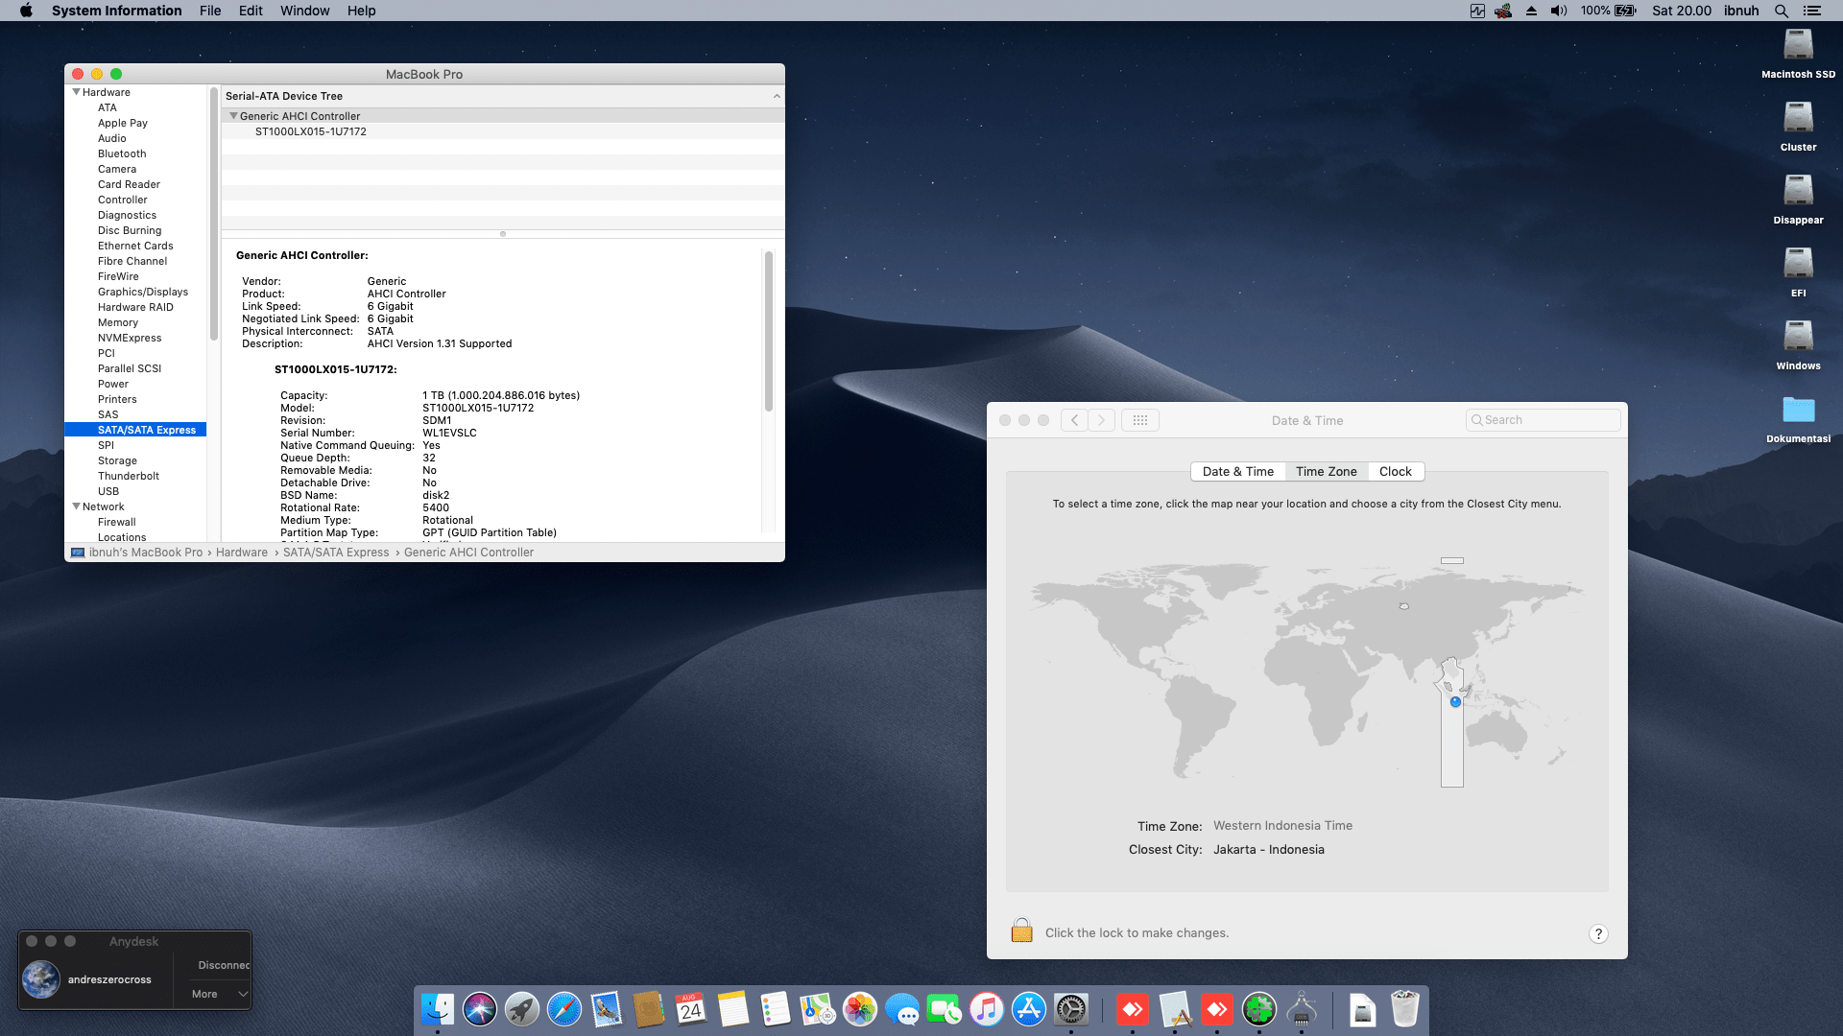The image size is (1843, 1036).
Task: Click the ibnuh user menu
Action: coord(1741,11)
